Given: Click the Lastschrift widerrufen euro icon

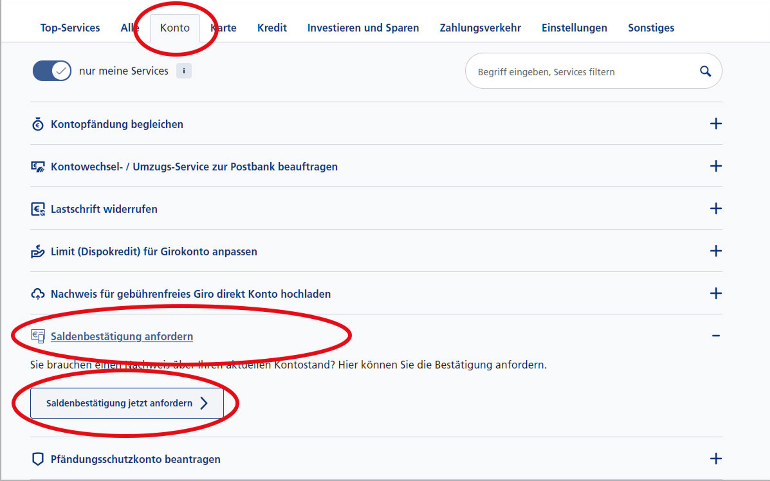Looking at the screenshot, I should point(38,209).
